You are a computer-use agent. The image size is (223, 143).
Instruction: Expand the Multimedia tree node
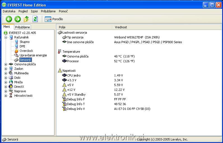pos(6,73)
